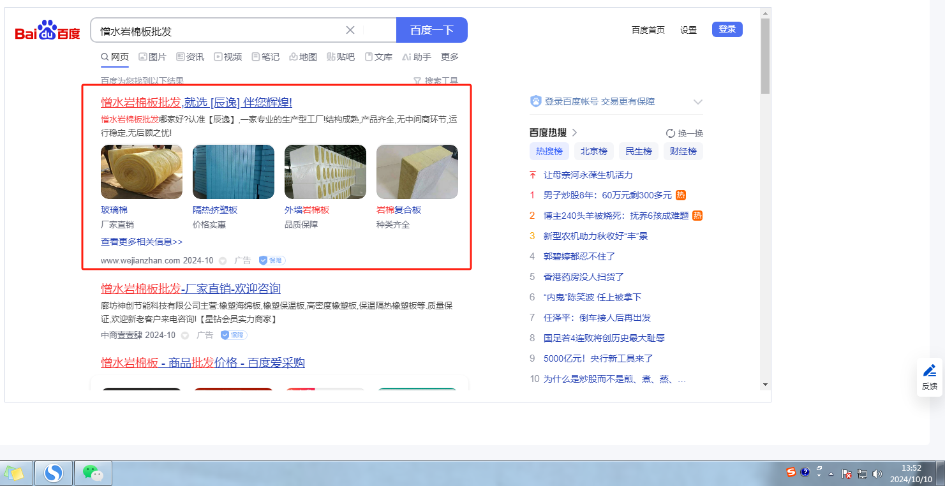This screenshot has height=486, width=945.
Task: Open result 憎水岩棉板批发,就选 [辰逸] 伴您辉煌!
Action: (x=197, y=102)
